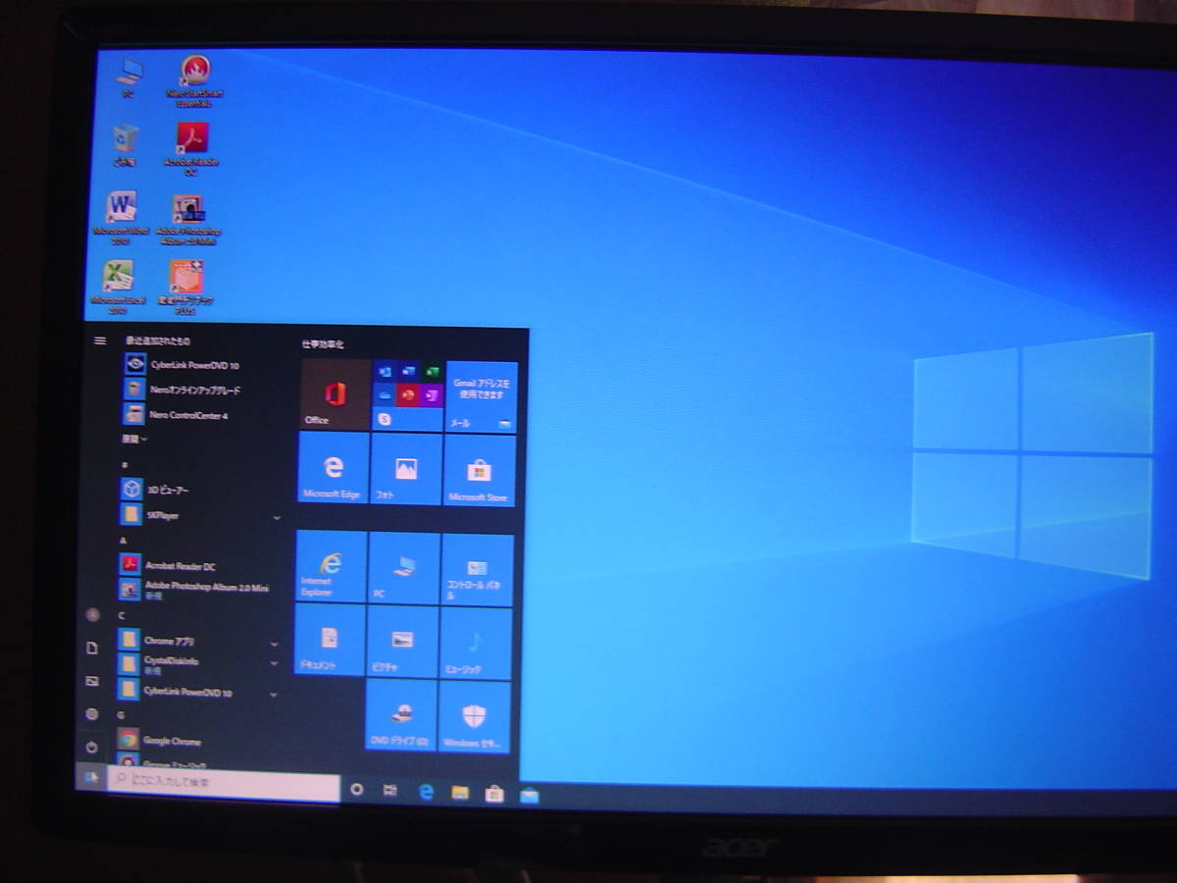Image resolution: width=1177 pixels, height=883 pixels.
Task: Click the letter C group header
Action: point(122,616)
